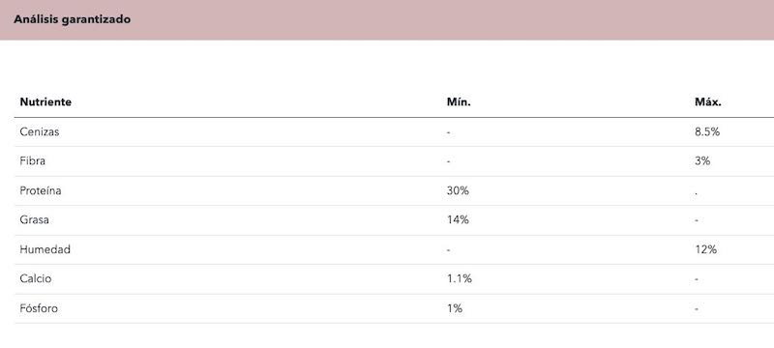Select the Máx. column header

(708, 102)
